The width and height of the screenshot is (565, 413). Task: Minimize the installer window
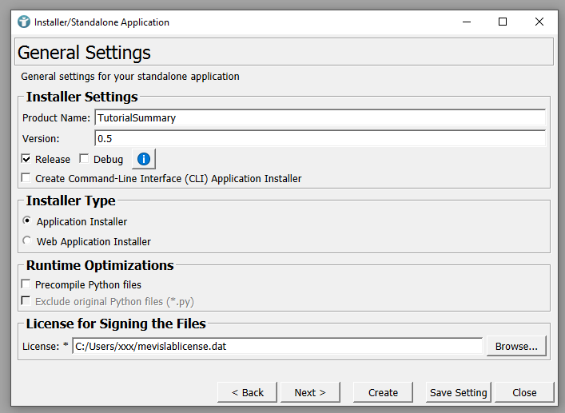pos(466,22)
